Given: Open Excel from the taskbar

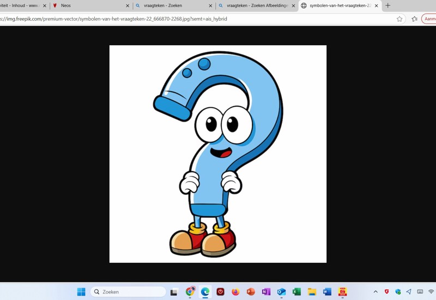Looking at the screenshot, I should pos(296,292).
